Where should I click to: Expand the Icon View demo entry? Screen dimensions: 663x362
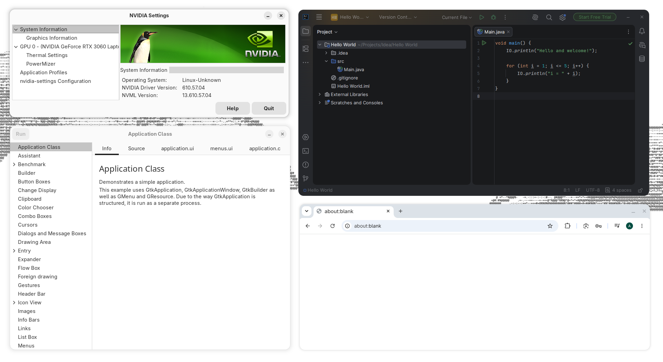(x=14, y=303)
